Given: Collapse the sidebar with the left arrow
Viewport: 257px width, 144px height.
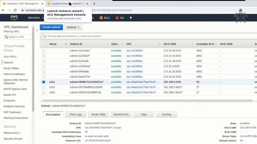Looking at the screenshot, I should (x=37, y=30).
